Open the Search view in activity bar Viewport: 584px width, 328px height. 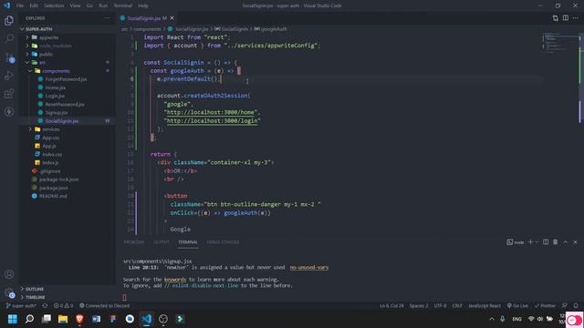(9, 38)
